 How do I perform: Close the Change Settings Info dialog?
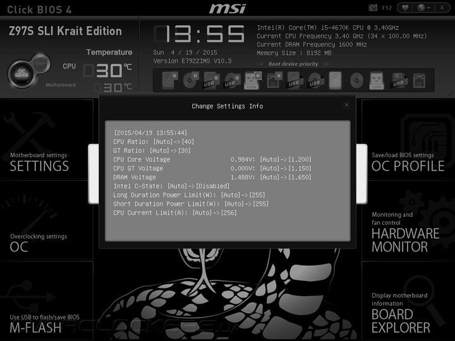[346, 105]
